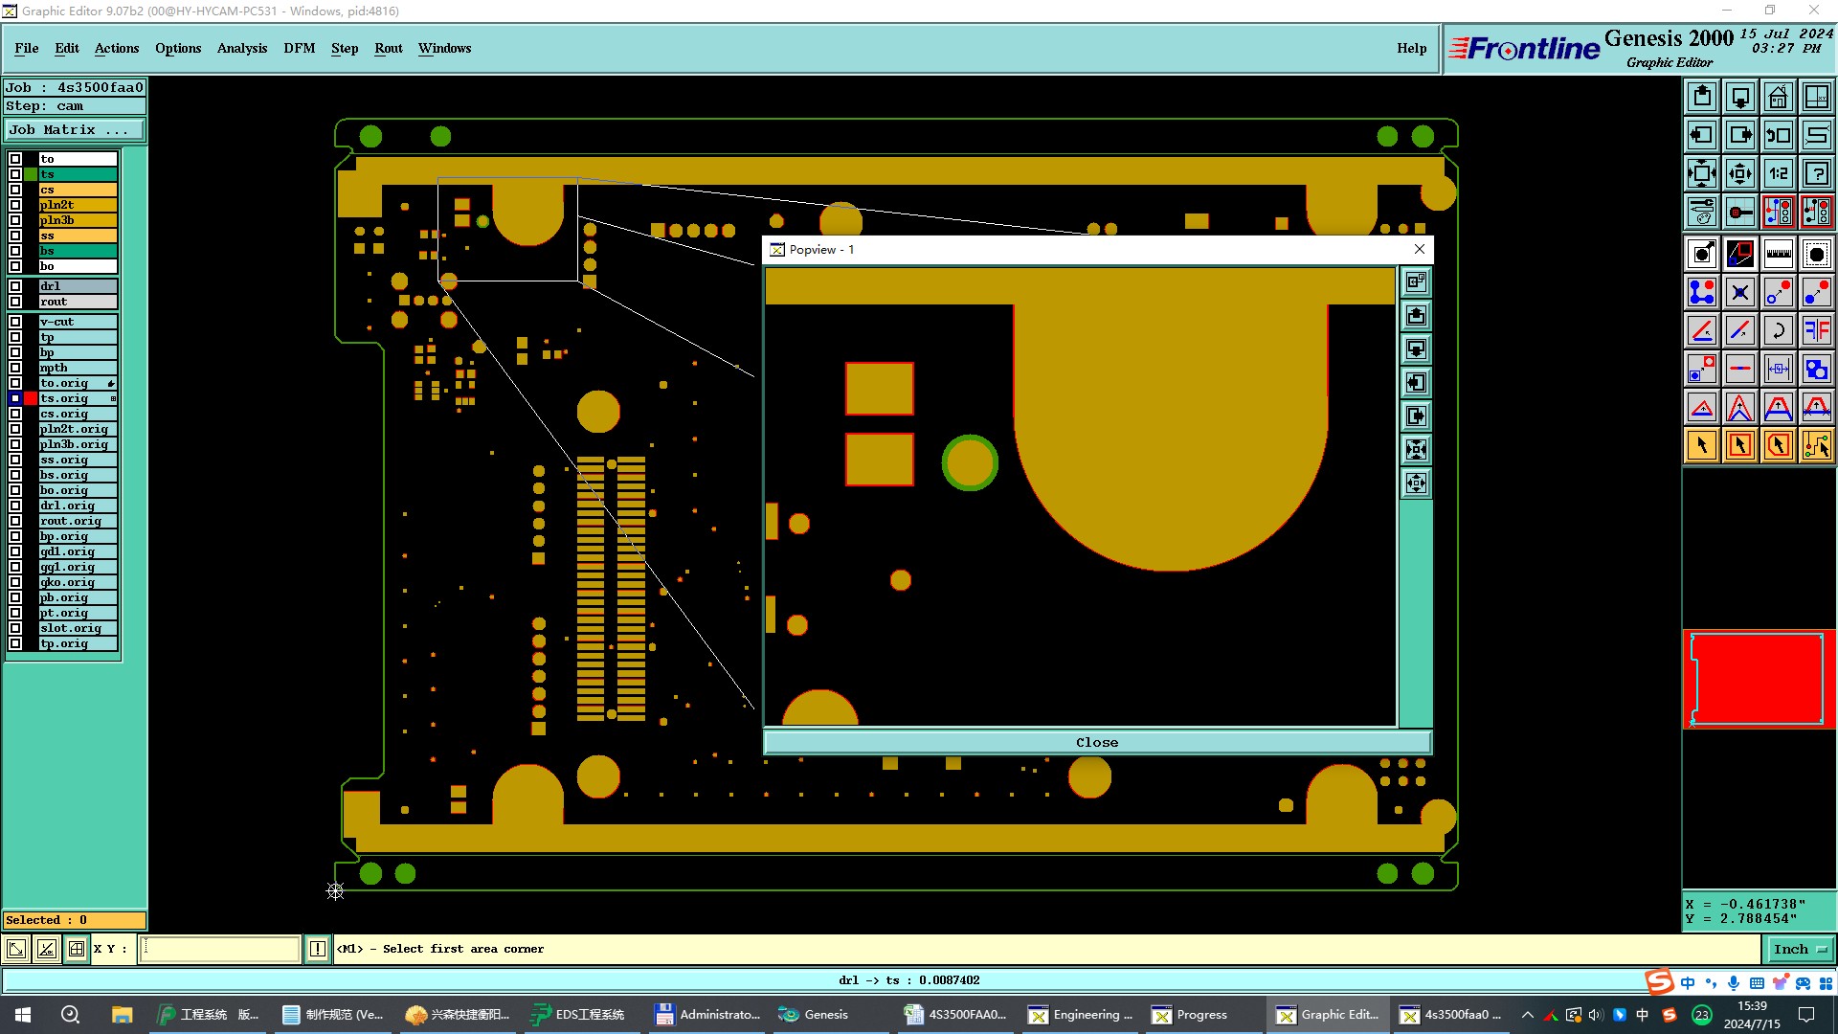Expand the ts.orig layer options marker
Viewport: 1838px width, 1034px height.
click(x=113, y=398)
